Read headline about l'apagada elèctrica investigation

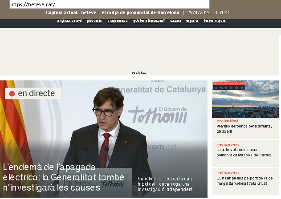point(63,177)
